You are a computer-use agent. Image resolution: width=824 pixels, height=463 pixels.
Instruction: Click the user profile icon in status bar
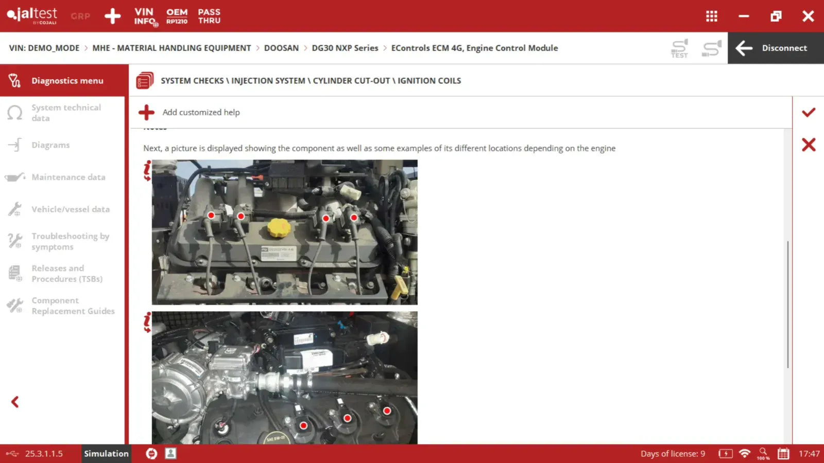coord(170,453)
